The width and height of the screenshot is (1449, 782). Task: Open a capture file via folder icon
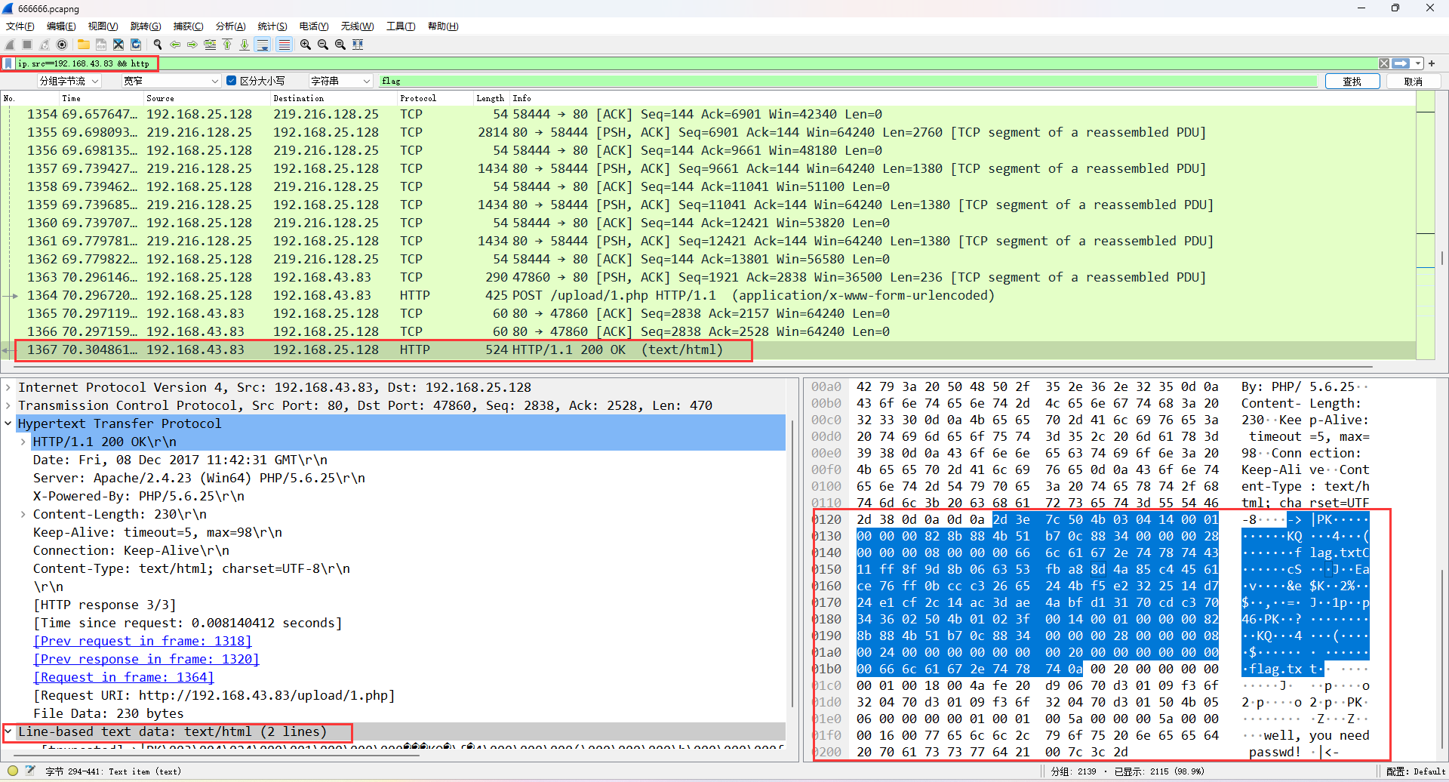pyautogui.click(x=83, y=45)
